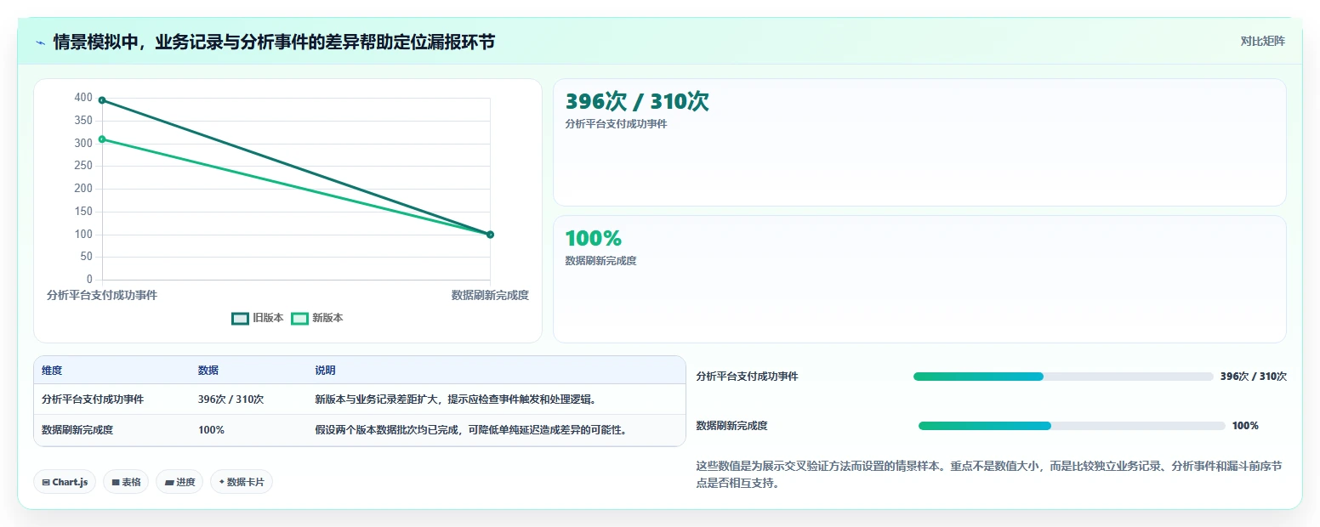Click the footnote paragraph beginning 这些数值是为展示
The image size is (1320, 527).
point(991,474)
